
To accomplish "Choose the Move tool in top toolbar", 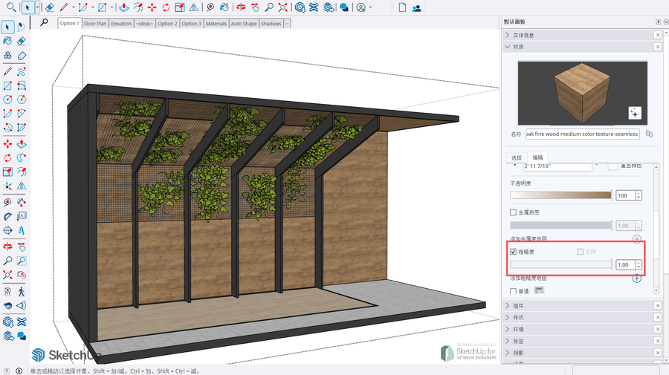I will click(x=152, y=7).
